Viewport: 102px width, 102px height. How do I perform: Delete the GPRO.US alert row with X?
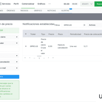click(x=26, y=46)
